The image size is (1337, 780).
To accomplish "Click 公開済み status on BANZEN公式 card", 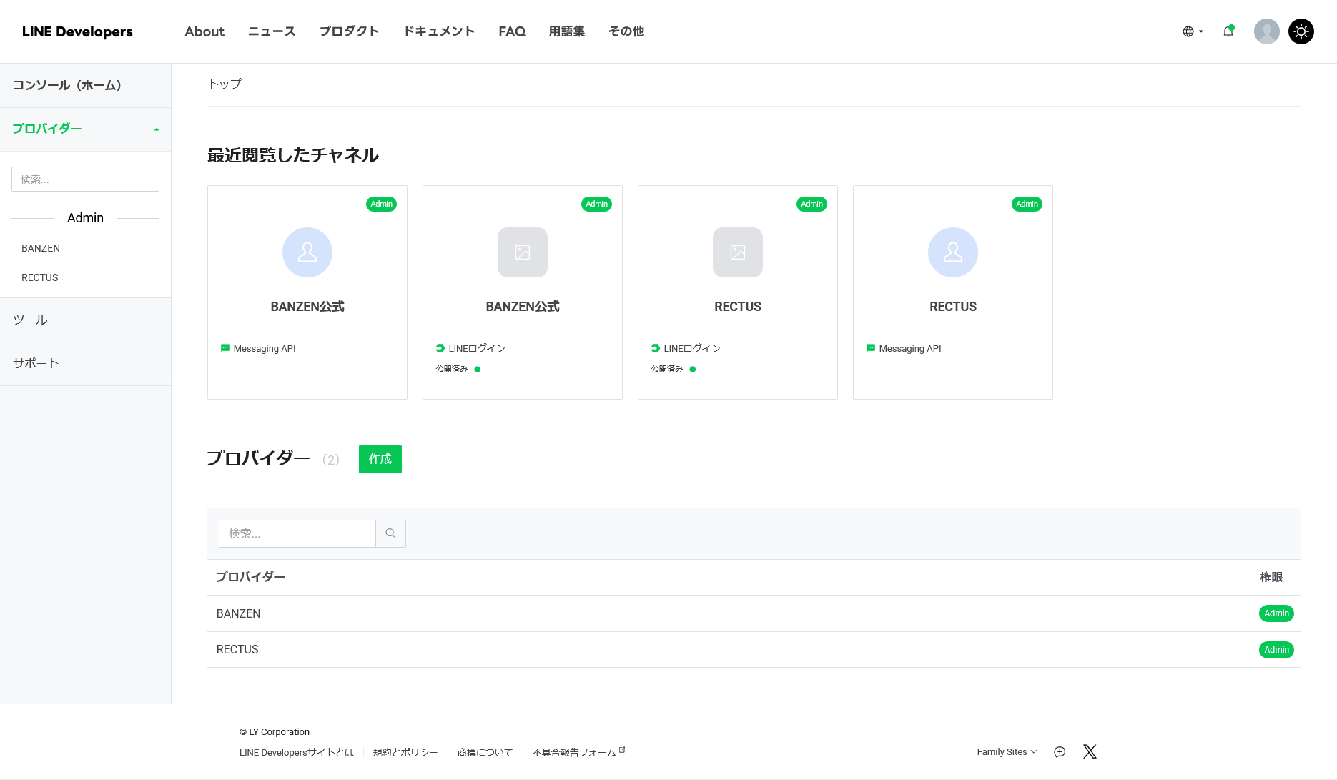I will [x=458, y=369].
